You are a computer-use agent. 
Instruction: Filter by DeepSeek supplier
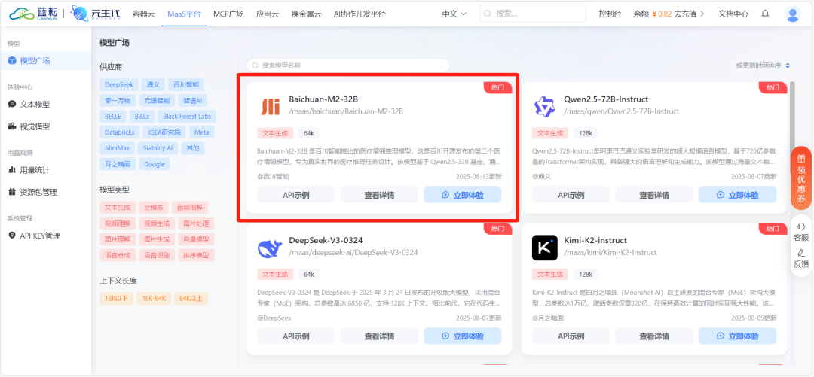[119, 84]
